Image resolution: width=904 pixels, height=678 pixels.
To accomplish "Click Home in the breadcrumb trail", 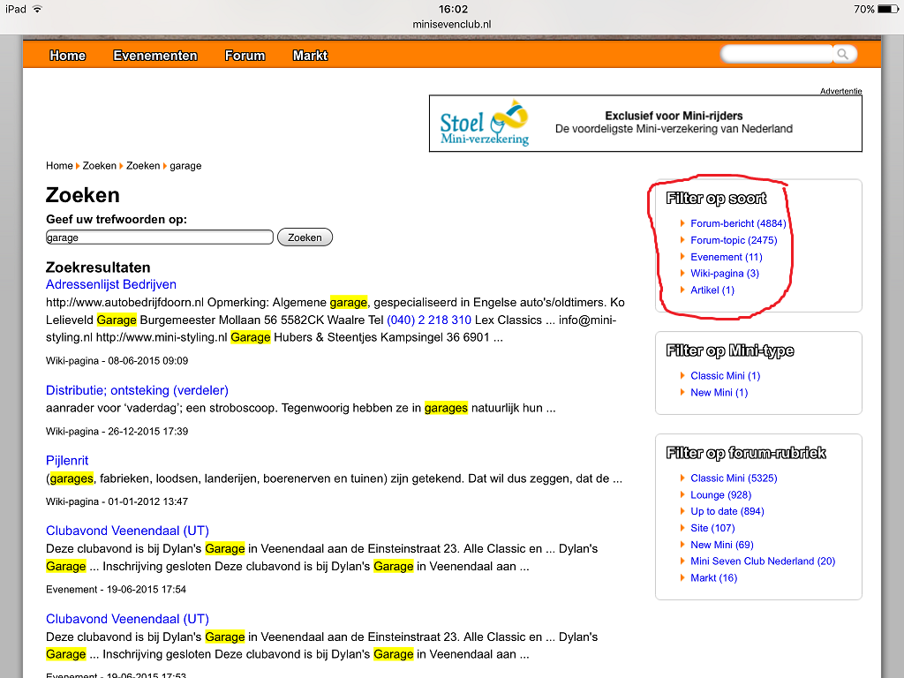I will (59, 166).
